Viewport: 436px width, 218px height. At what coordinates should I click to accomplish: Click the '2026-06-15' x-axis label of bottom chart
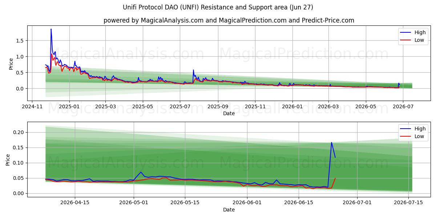coord(299,203)
